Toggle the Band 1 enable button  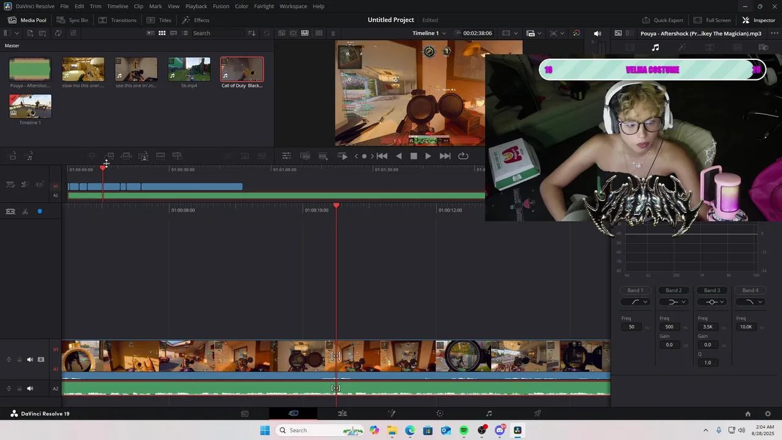pos(635,290)
